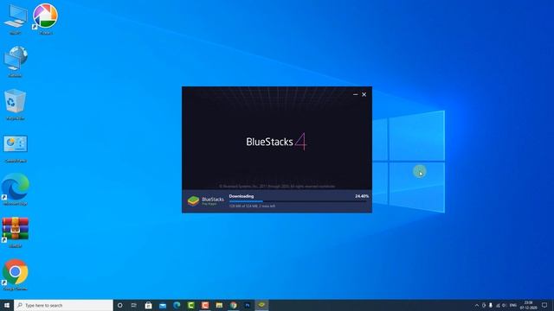Open Cortana from the taskbar
The height and width of the screenshot is (311, 554).
point(119,305)
